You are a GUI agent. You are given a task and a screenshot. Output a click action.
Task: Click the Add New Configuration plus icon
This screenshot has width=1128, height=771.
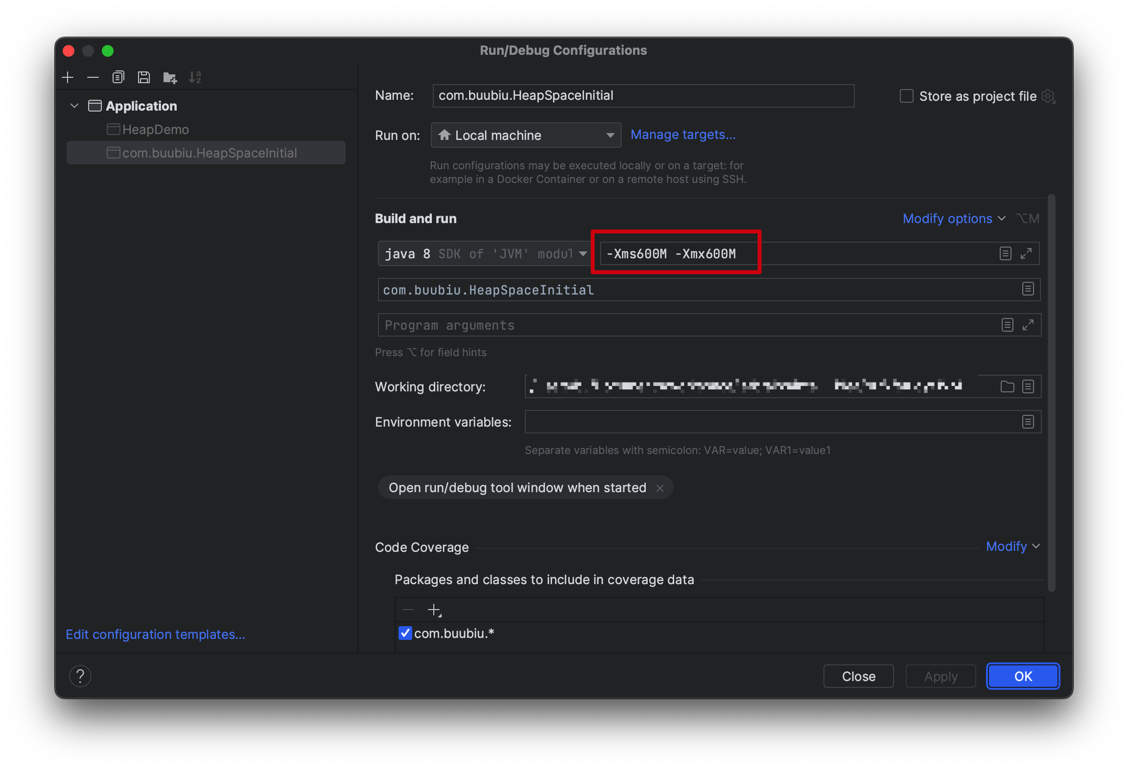68,77
